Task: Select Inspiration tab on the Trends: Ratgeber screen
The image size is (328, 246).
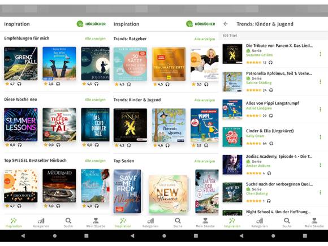Action: click(x=123, y=223)
